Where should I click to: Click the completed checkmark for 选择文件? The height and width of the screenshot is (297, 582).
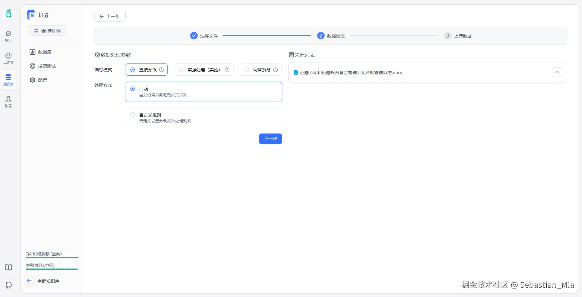click(194, 36)
